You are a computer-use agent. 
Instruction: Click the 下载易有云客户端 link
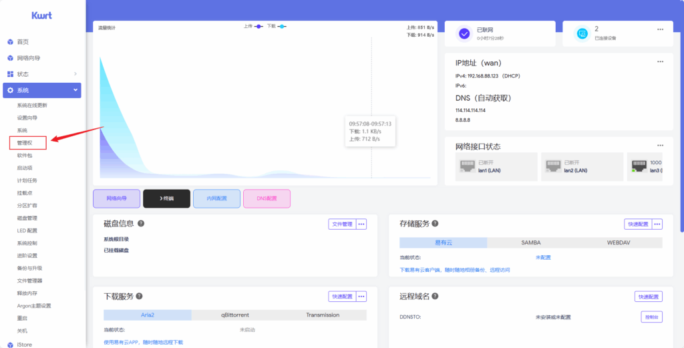(454, 271)
